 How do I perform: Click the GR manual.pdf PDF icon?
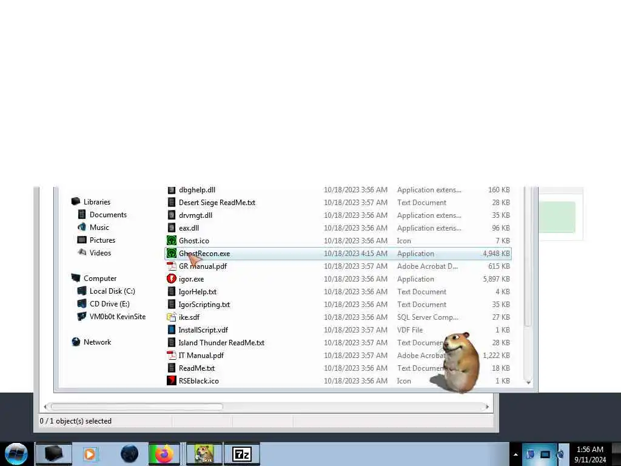[x=171, y=266]
